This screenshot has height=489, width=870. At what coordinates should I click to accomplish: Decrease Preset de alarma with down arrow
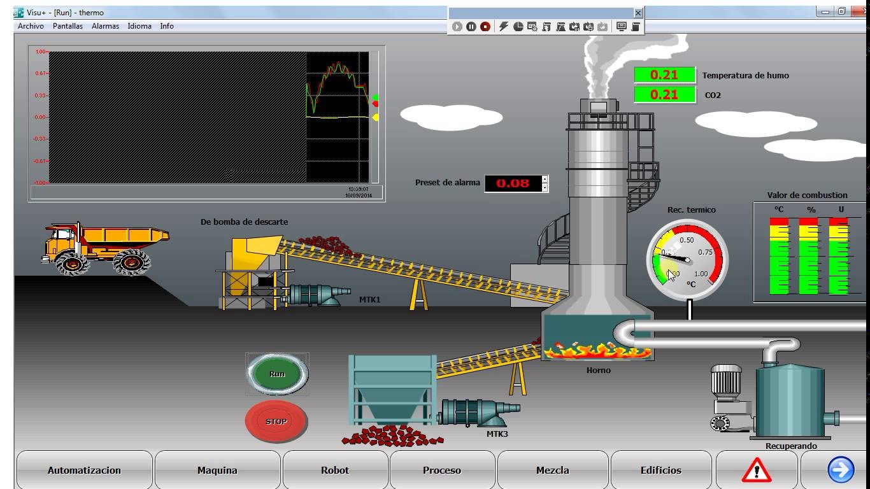pyautogui.click(x=545, y=187)
